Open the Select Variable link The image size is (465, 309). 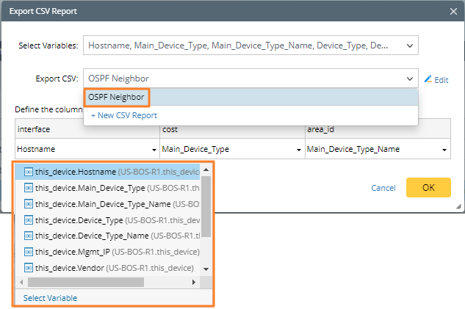point(50,298)
